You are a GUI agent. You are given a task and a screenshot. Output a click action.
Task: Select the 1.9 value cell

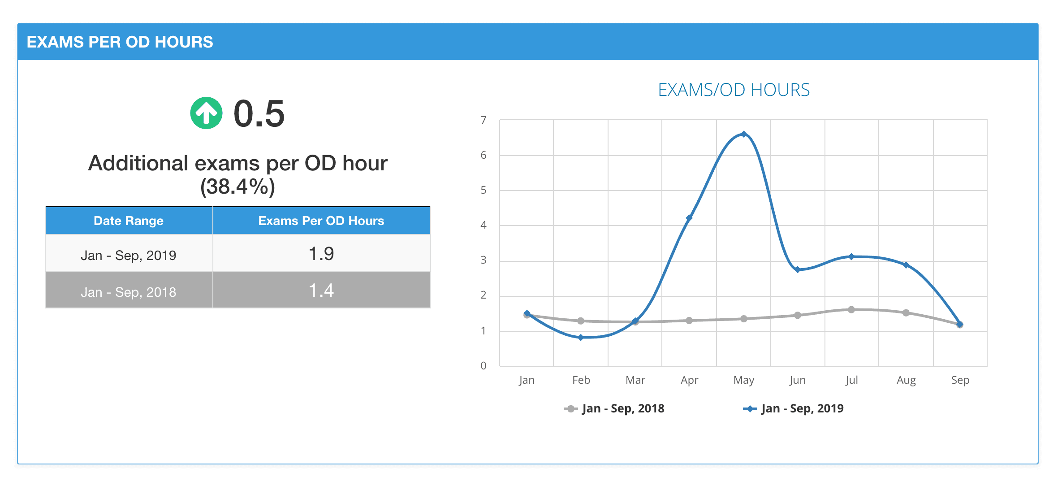point(321,254)
